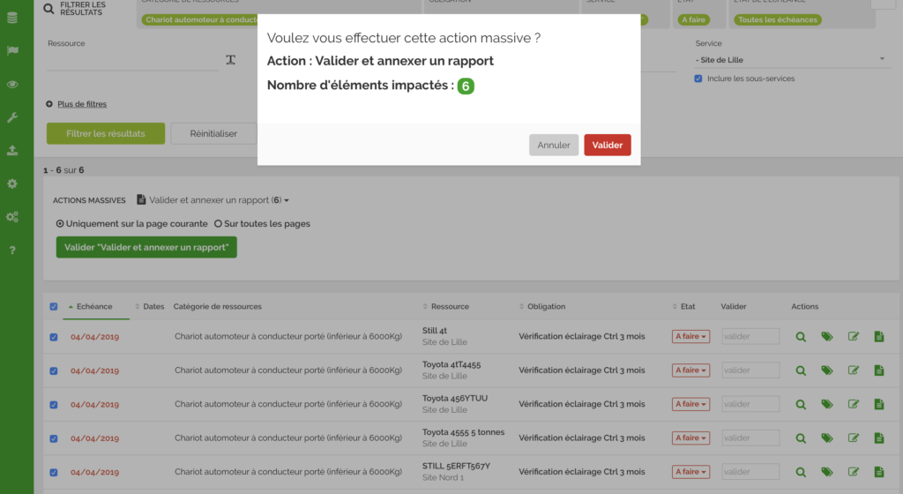903x494 pixels.
Task: Click magnifier icon for Still 4t row
Action: 801,336
